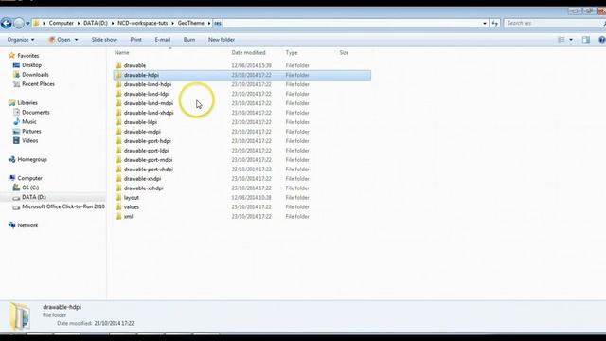606x341 pixels.
Task: Select the drawable-land-ldpi folder
Action: [x=147, y=94]
